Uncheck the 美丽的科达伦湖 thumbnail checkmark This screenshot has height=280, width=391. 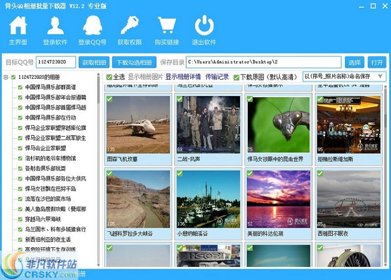pyautogui.click(x=250, y=174)
